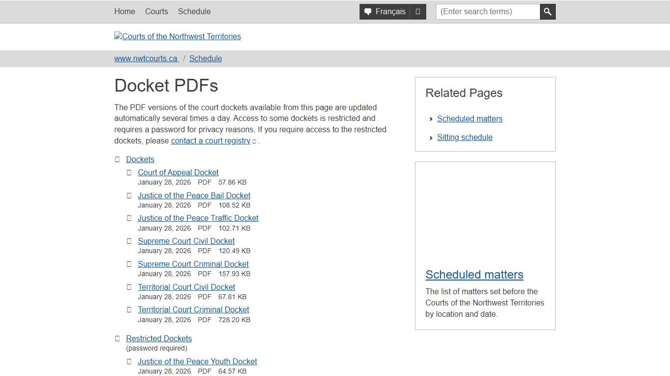The image size is (670, 376).
Task: Click the small icon right of the Français button
Action: tap(418, 11)
